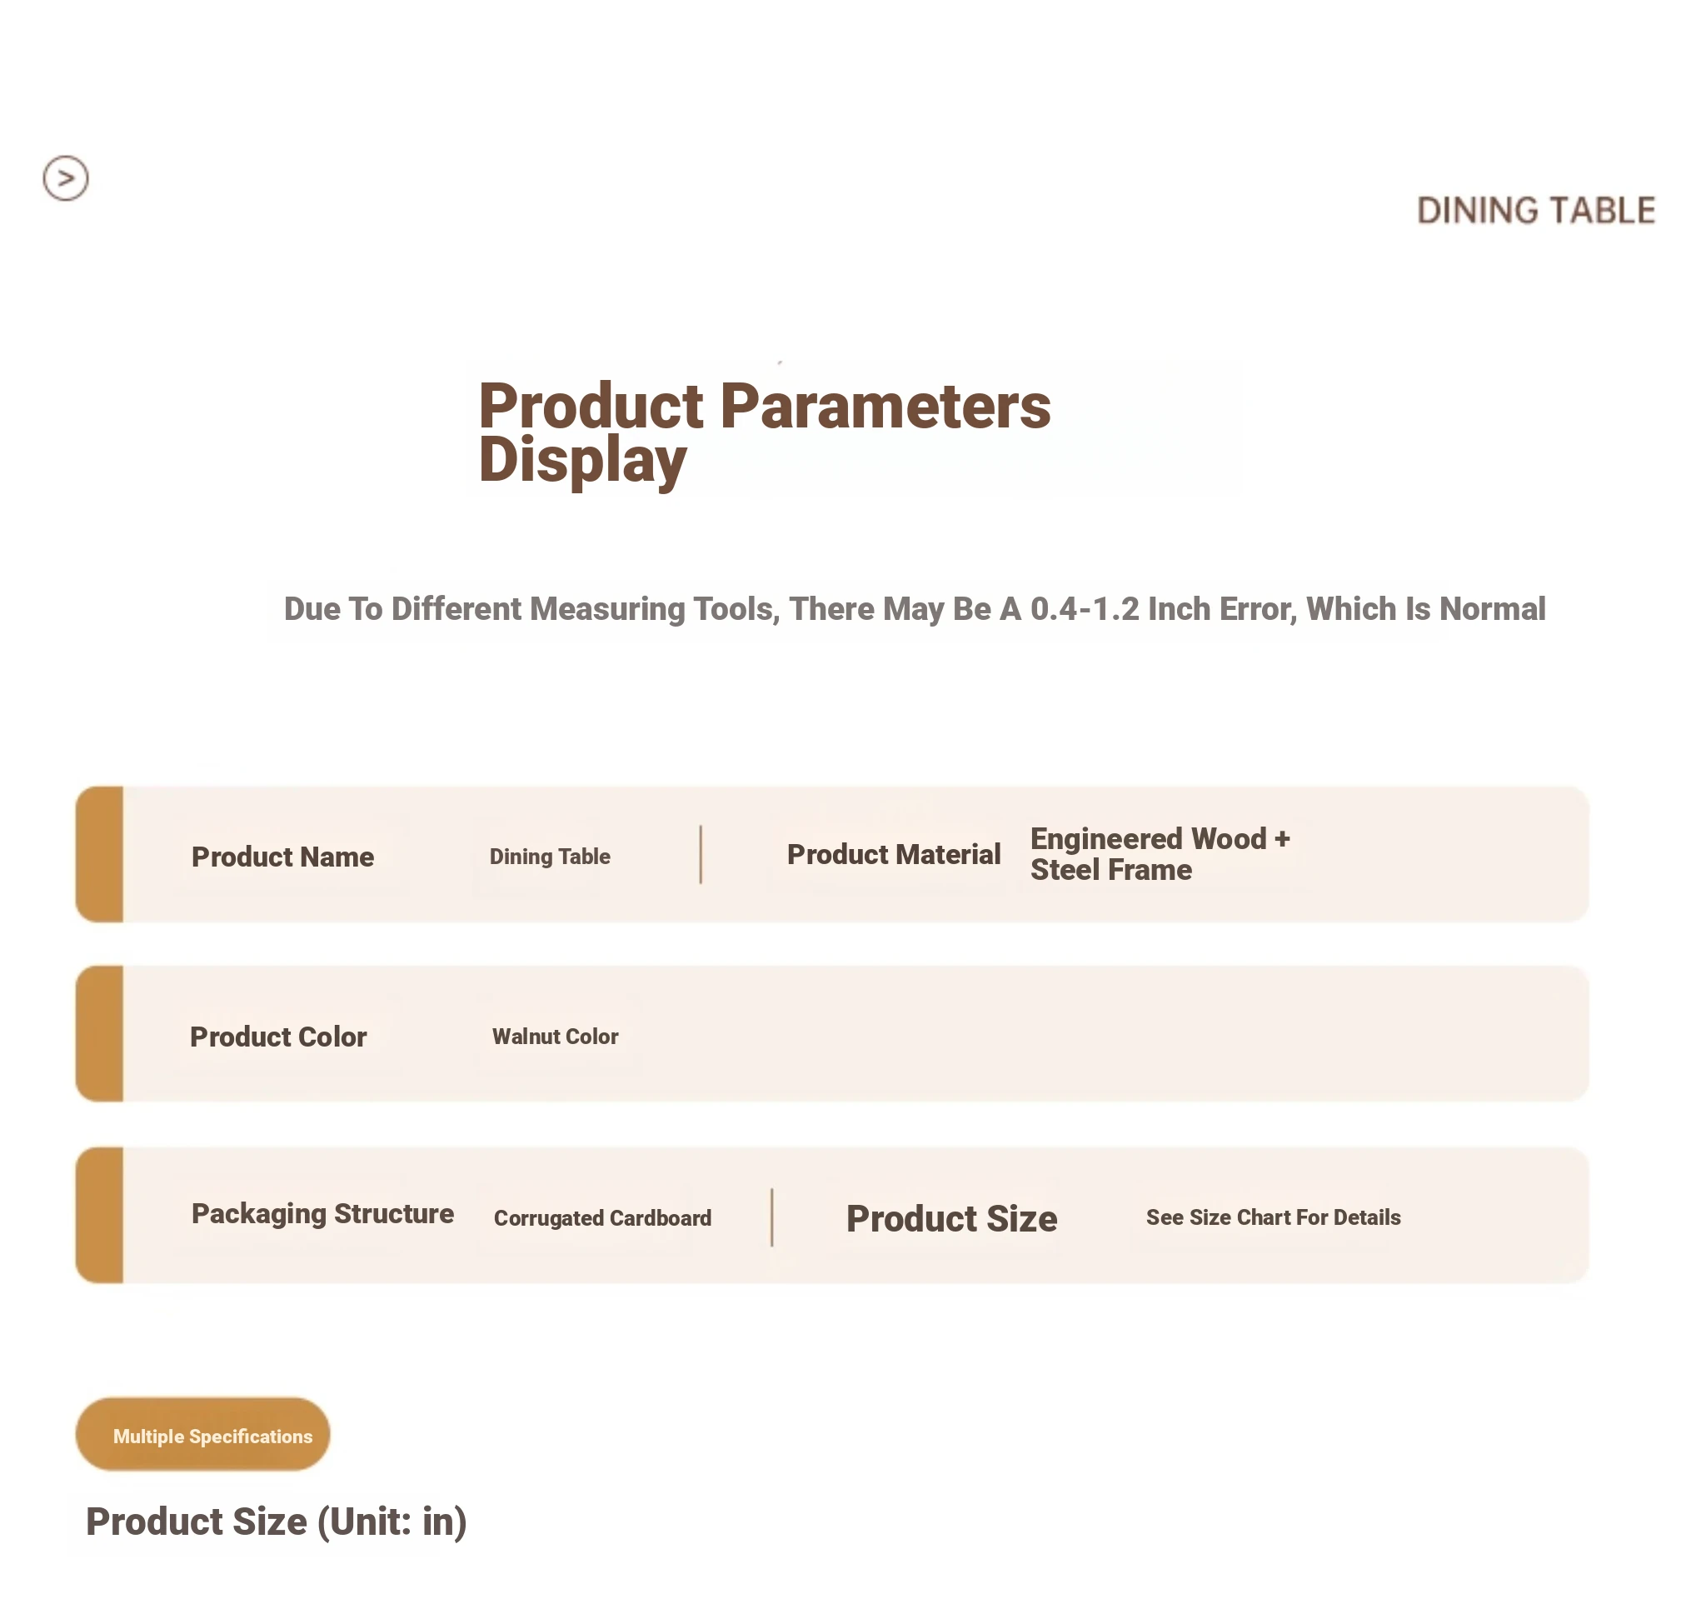Click orange accent bar beside Product Name
The width and height of the screenshot is (1706, 1599).
[101, 855]
